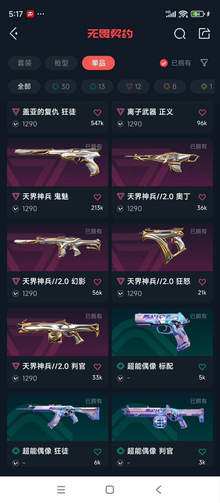
Task: Switch to the 枪型 tab
Action: [x=61, y=63]
